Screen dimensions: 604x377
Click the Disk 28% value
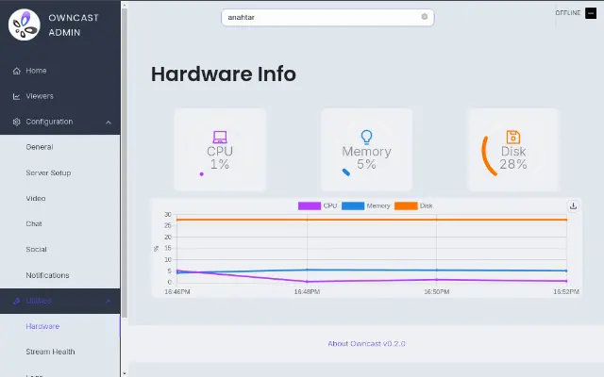pos(513,165)
